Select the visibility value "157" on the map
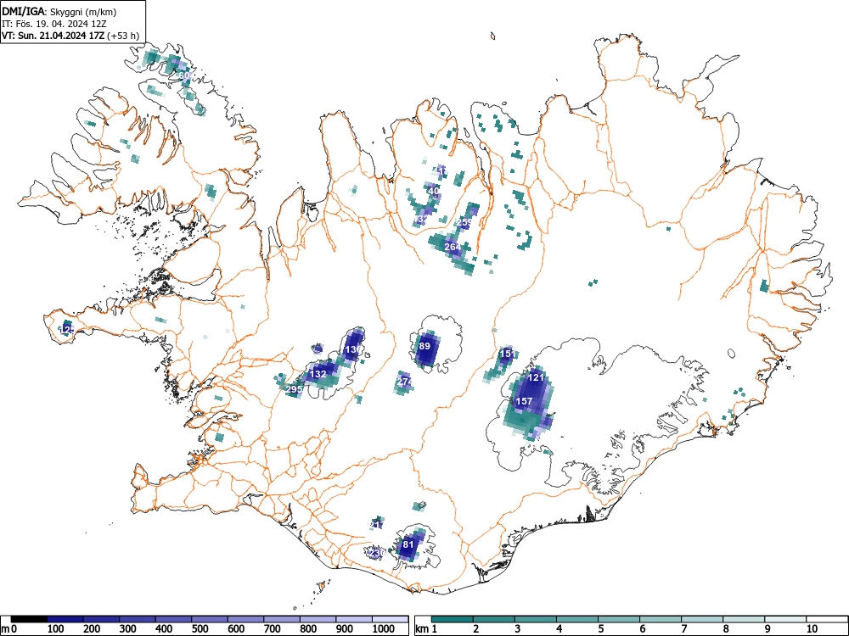Viewport: 849px width, 636px height. 524,401
